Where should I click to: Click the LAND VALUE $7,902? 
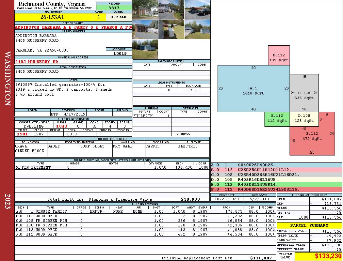pyautogui.click(x=334, y=240)
